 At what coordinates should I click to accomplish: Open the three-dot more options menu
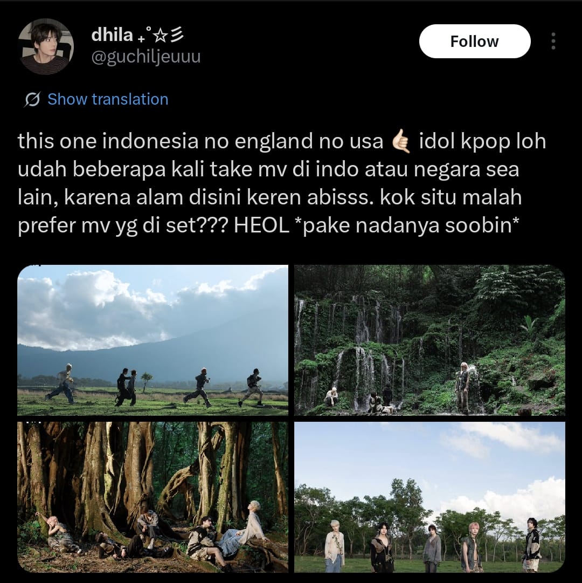click(553, 41)
